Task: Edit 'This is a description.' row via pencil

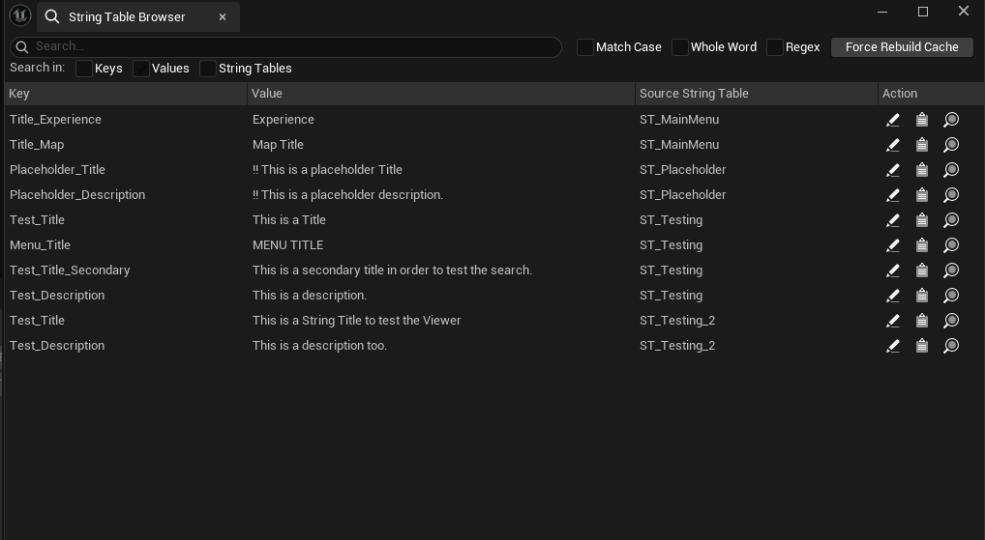Action: tap(893, 296)
